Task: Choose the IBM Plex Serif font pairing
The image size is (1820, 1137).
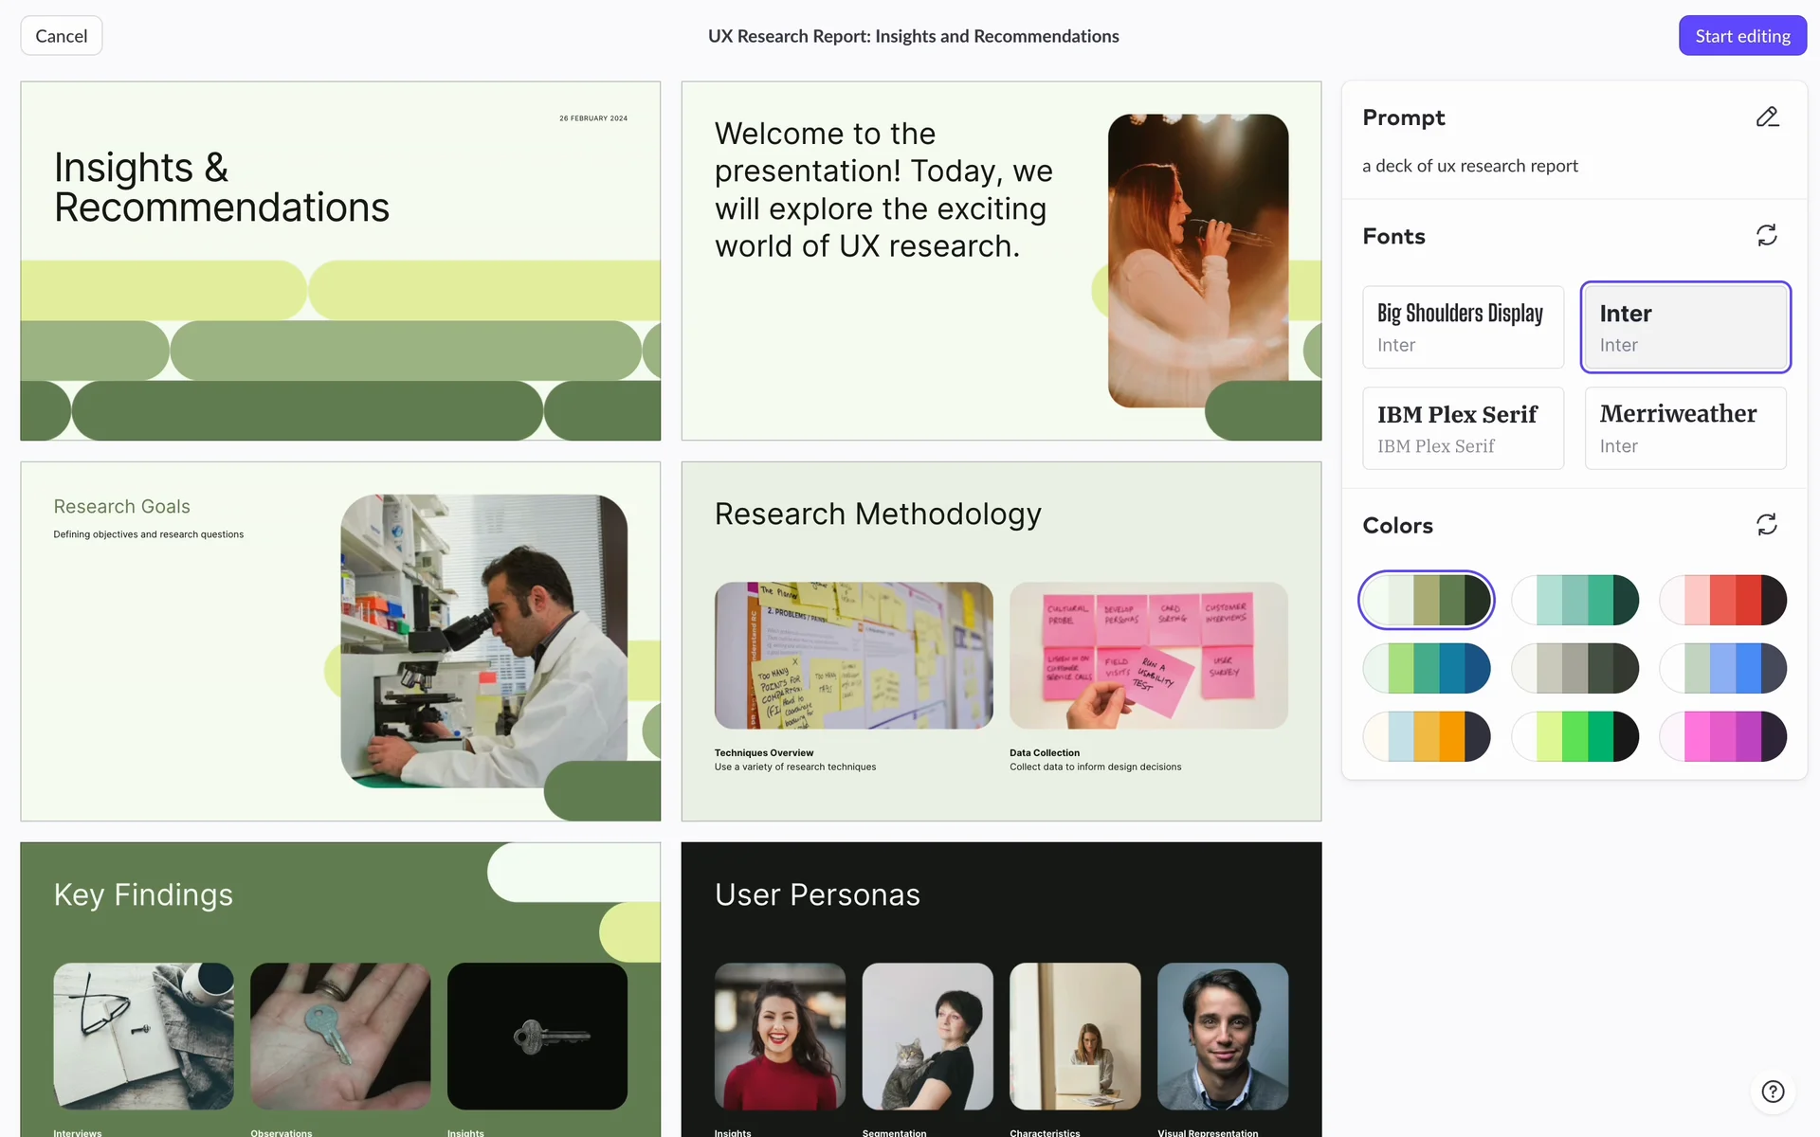Action: (1463, 428)
